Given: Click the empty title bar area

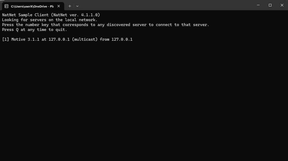Looking at the screenshot, I should tap(166, 5).
